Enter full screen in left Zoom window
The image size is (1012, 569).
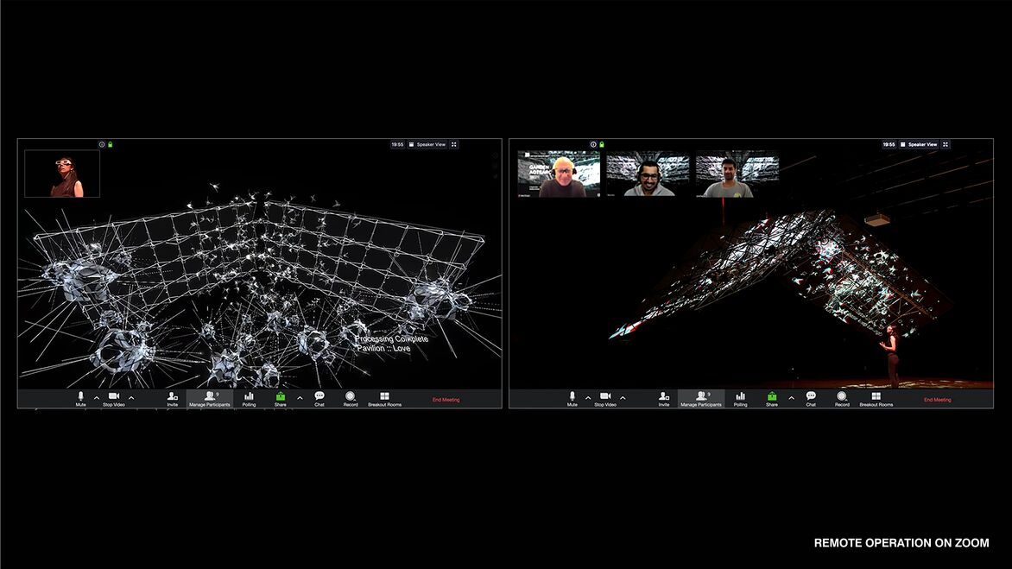(454, 144)
